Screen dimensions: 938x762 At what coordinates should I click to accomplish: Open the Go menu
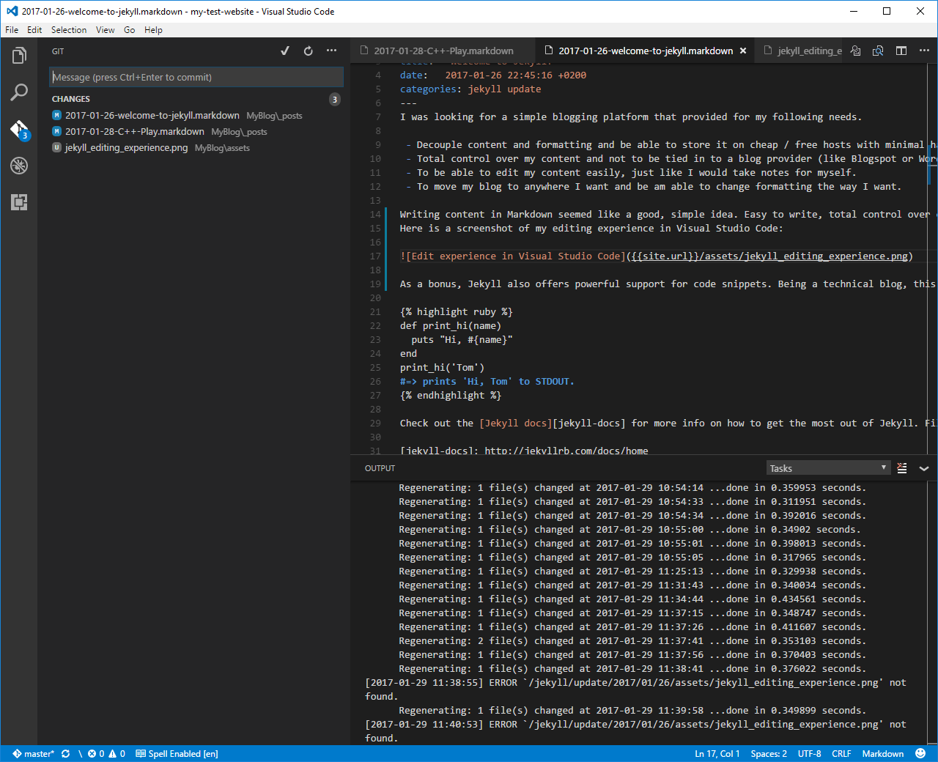(x=130, y=30)
